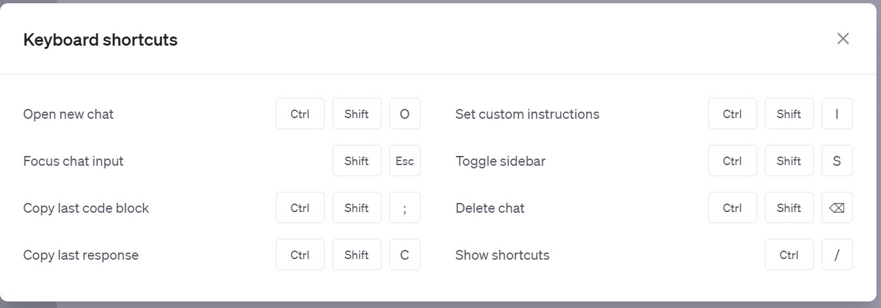Click the slash key for Show shortcuts

point(837,255)
